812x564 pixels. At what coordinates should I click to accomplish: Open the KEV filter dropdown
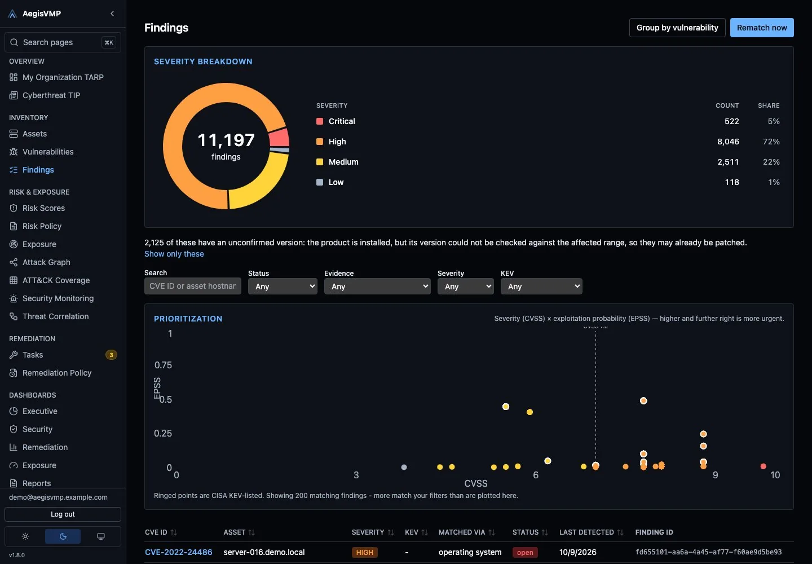541,287
